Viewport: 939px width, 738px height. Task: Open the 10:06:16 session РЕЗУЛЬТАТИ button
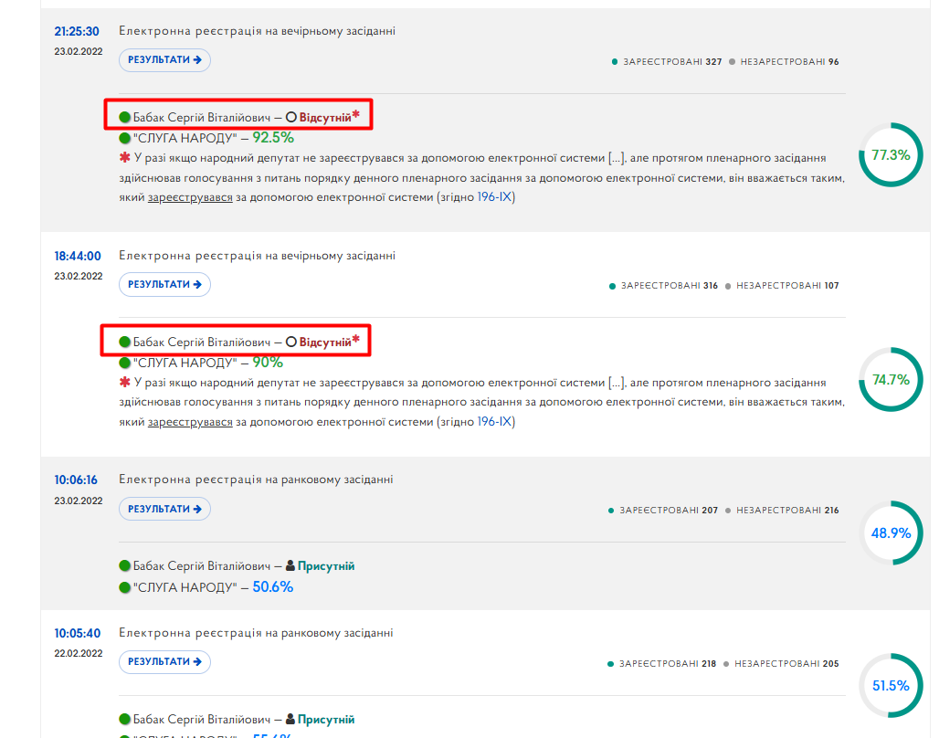pos(164,509)
